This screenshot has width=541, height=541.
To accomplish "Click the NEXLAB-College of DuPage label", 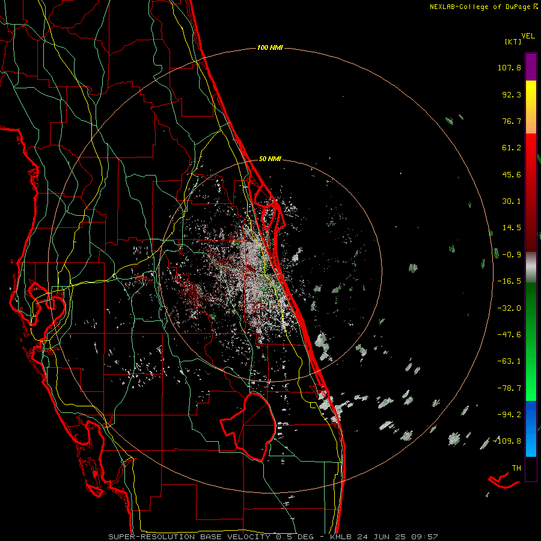I will (480, 7).
